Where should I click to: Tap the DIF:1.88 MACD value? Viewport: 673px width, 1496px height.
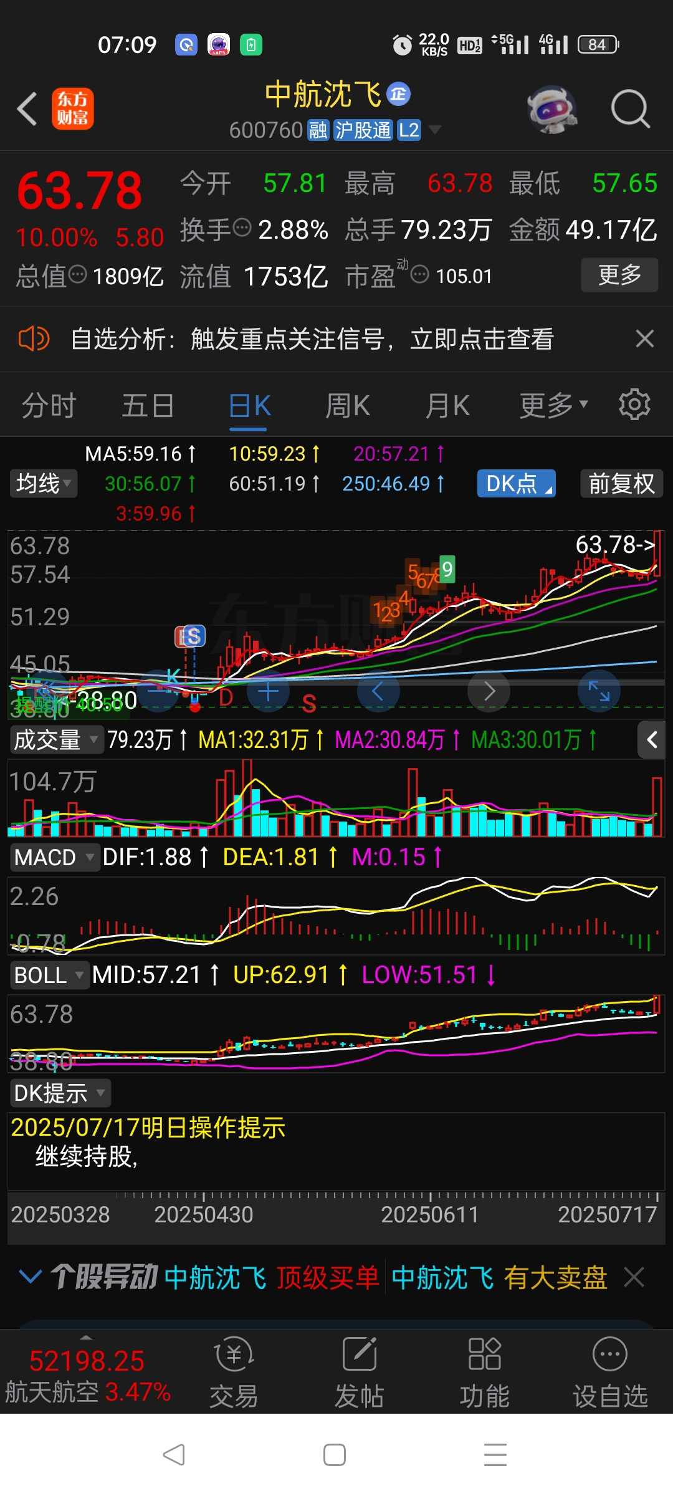click(155, 857)
